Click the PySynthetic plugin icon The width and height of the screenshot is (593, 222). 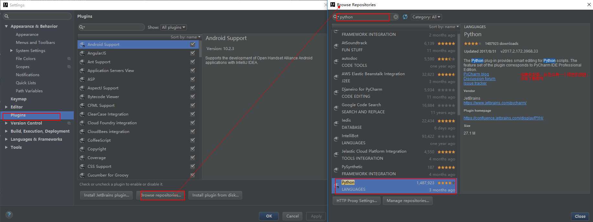336,170
